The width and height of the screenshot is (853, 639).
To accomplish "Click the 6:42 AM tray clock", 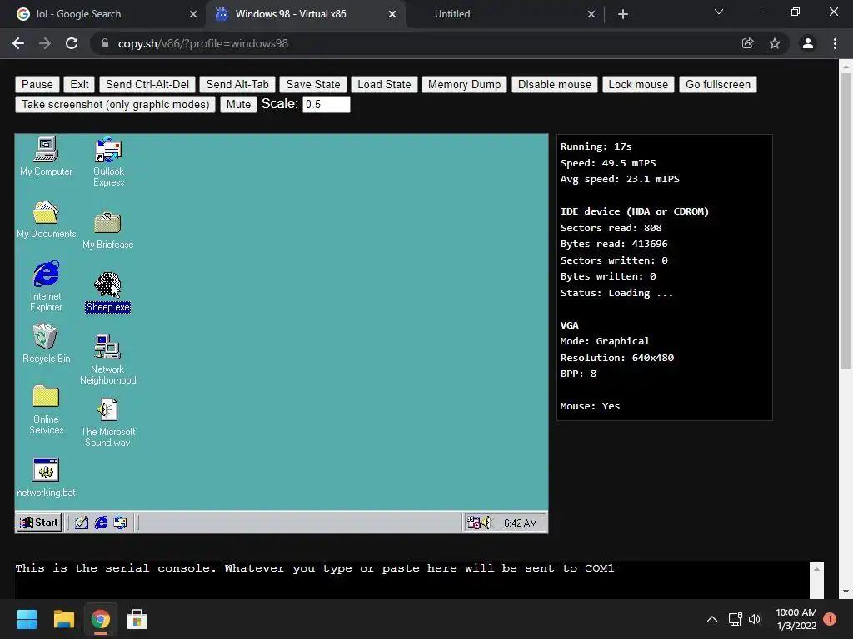I will (520, 523).
